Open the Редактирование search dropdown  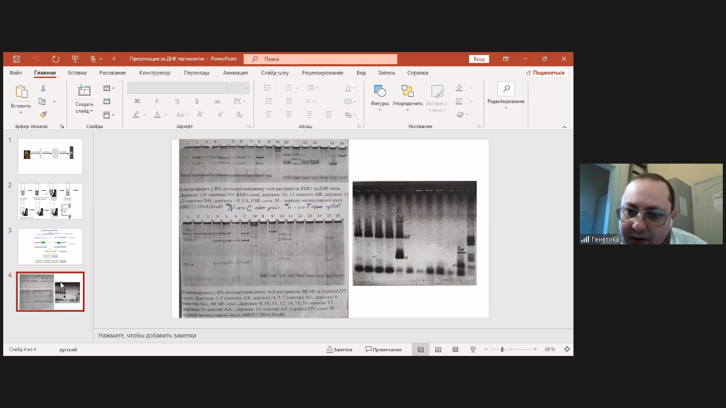(506, 96)
